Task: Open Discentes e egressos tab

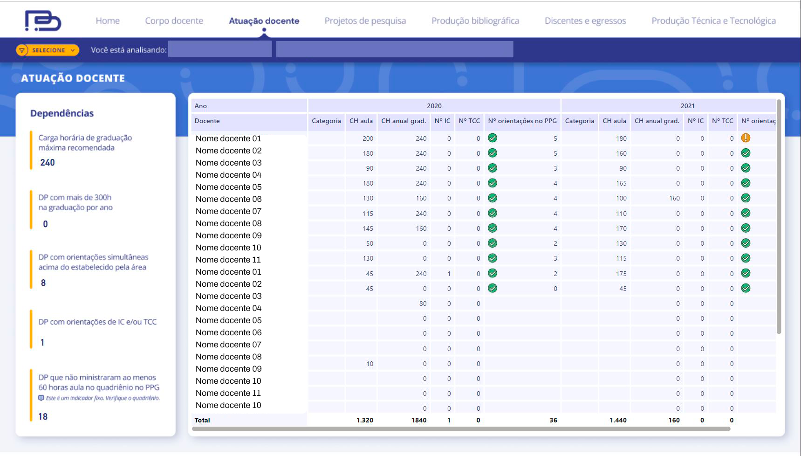Action: click(x=585, y=21)
